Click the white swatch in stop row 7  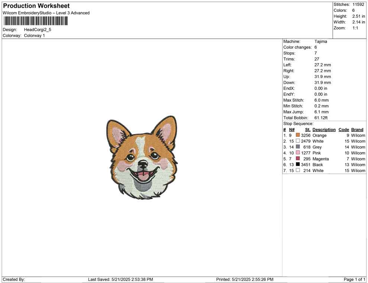pyautogui.click(x=298, y=170)
